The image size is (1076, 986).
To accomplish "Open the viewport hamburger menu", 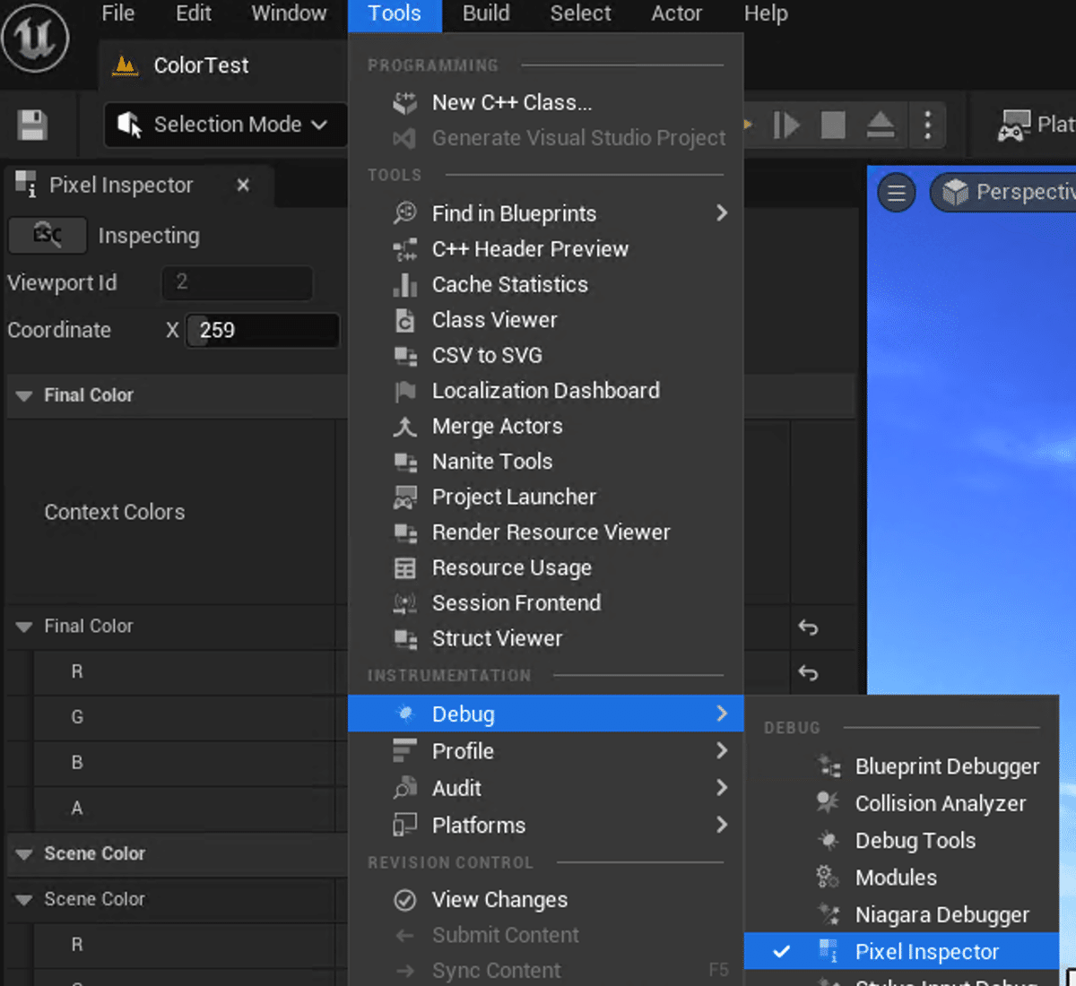I will (x=895, y=193).
